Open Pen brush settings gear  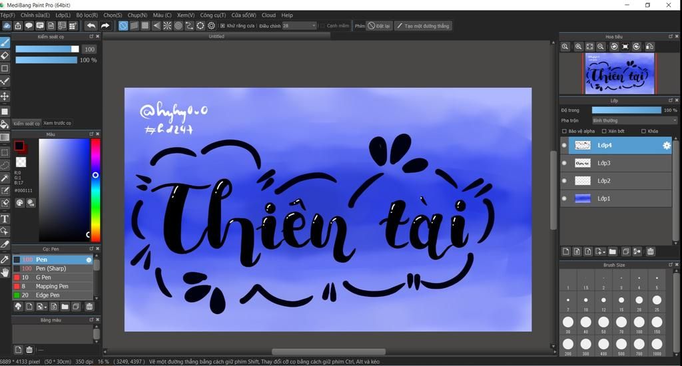coord(89,260)
